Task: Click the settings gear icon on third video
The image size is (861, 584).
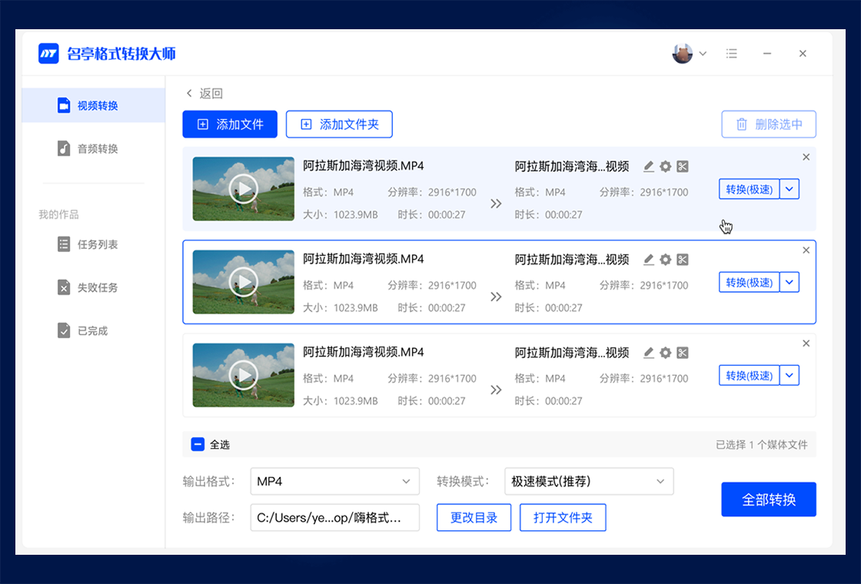Action: tap(666, 353)
